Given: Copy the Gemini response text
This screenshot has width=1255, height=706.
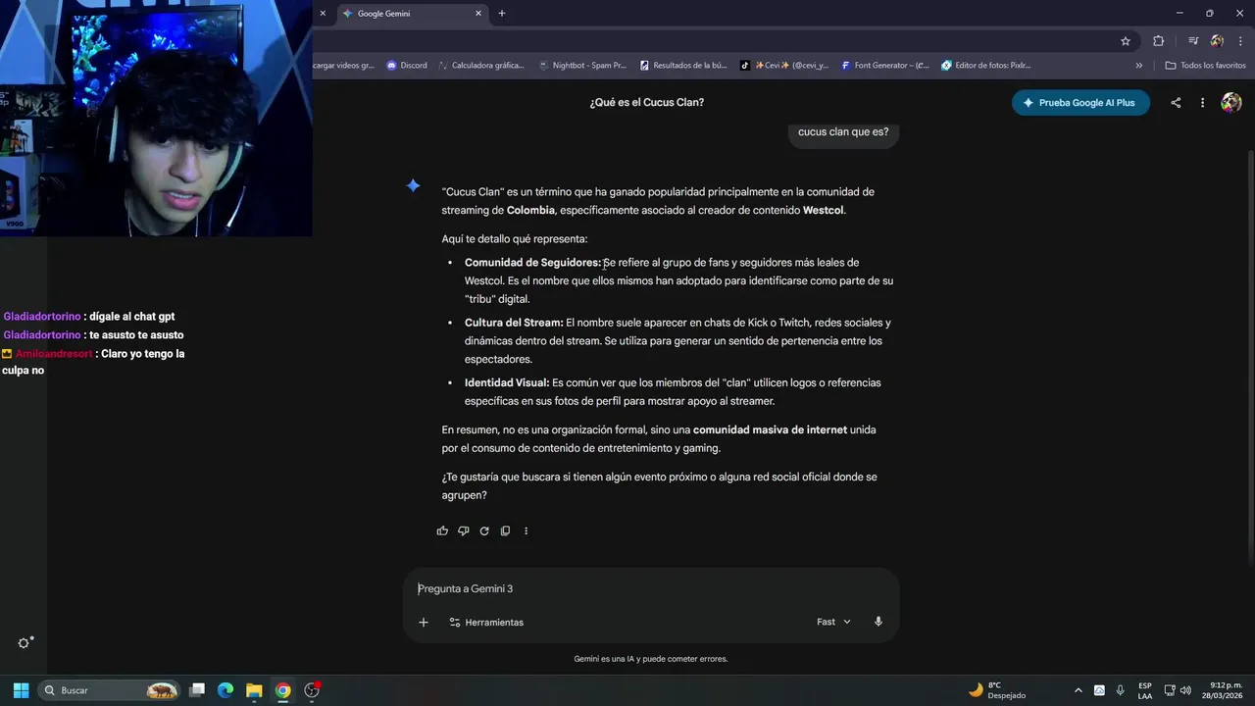Looking at the screenshot, I should 505,530.
